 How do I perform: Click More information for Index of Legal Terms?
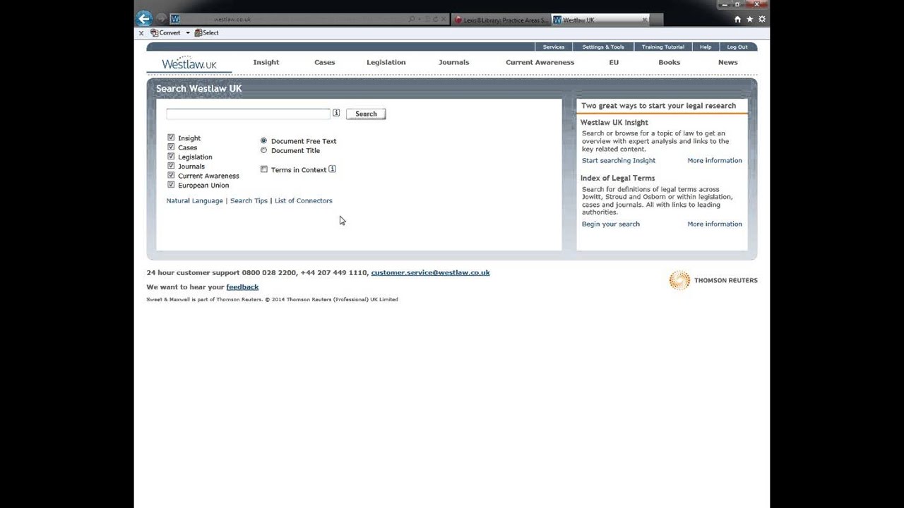pyautogui.click(x=715, y=224)
